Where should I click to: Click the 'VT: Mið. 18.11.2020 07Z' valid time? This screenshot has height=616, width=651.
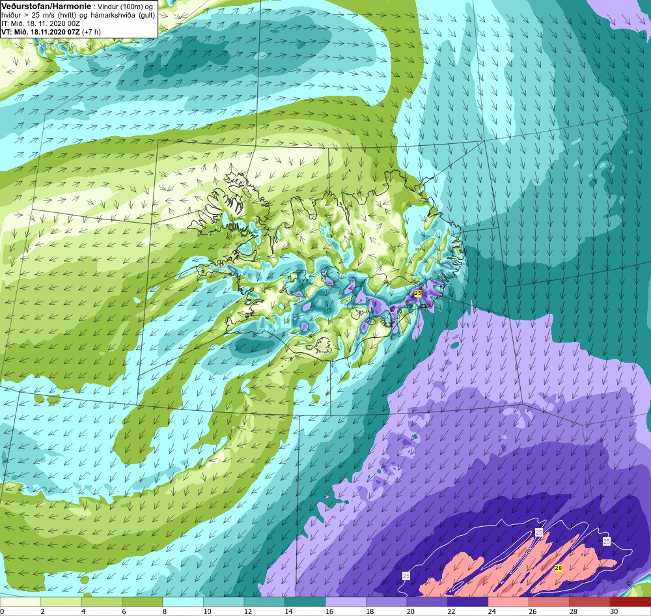[x=40, y=32]
